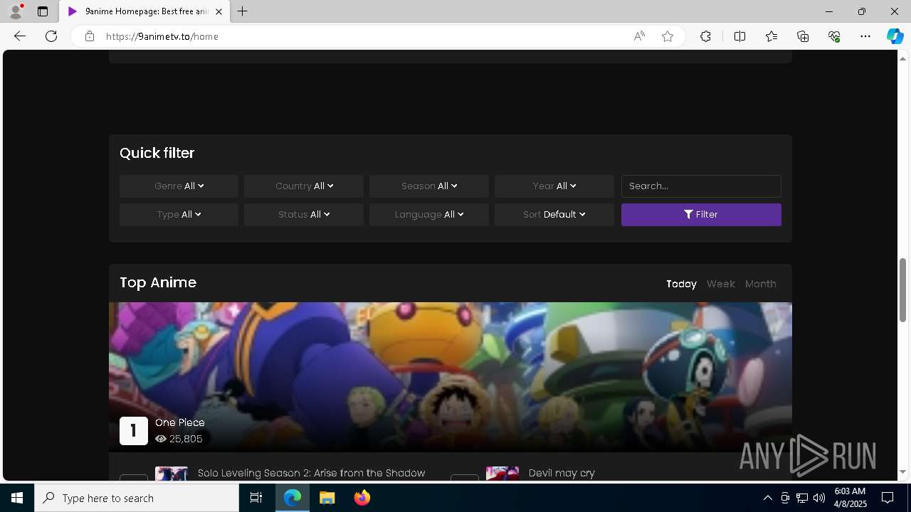Click the Devil may cry thumbnail
This screenshot has width=911, height=512.
click(x=502, y=474)
